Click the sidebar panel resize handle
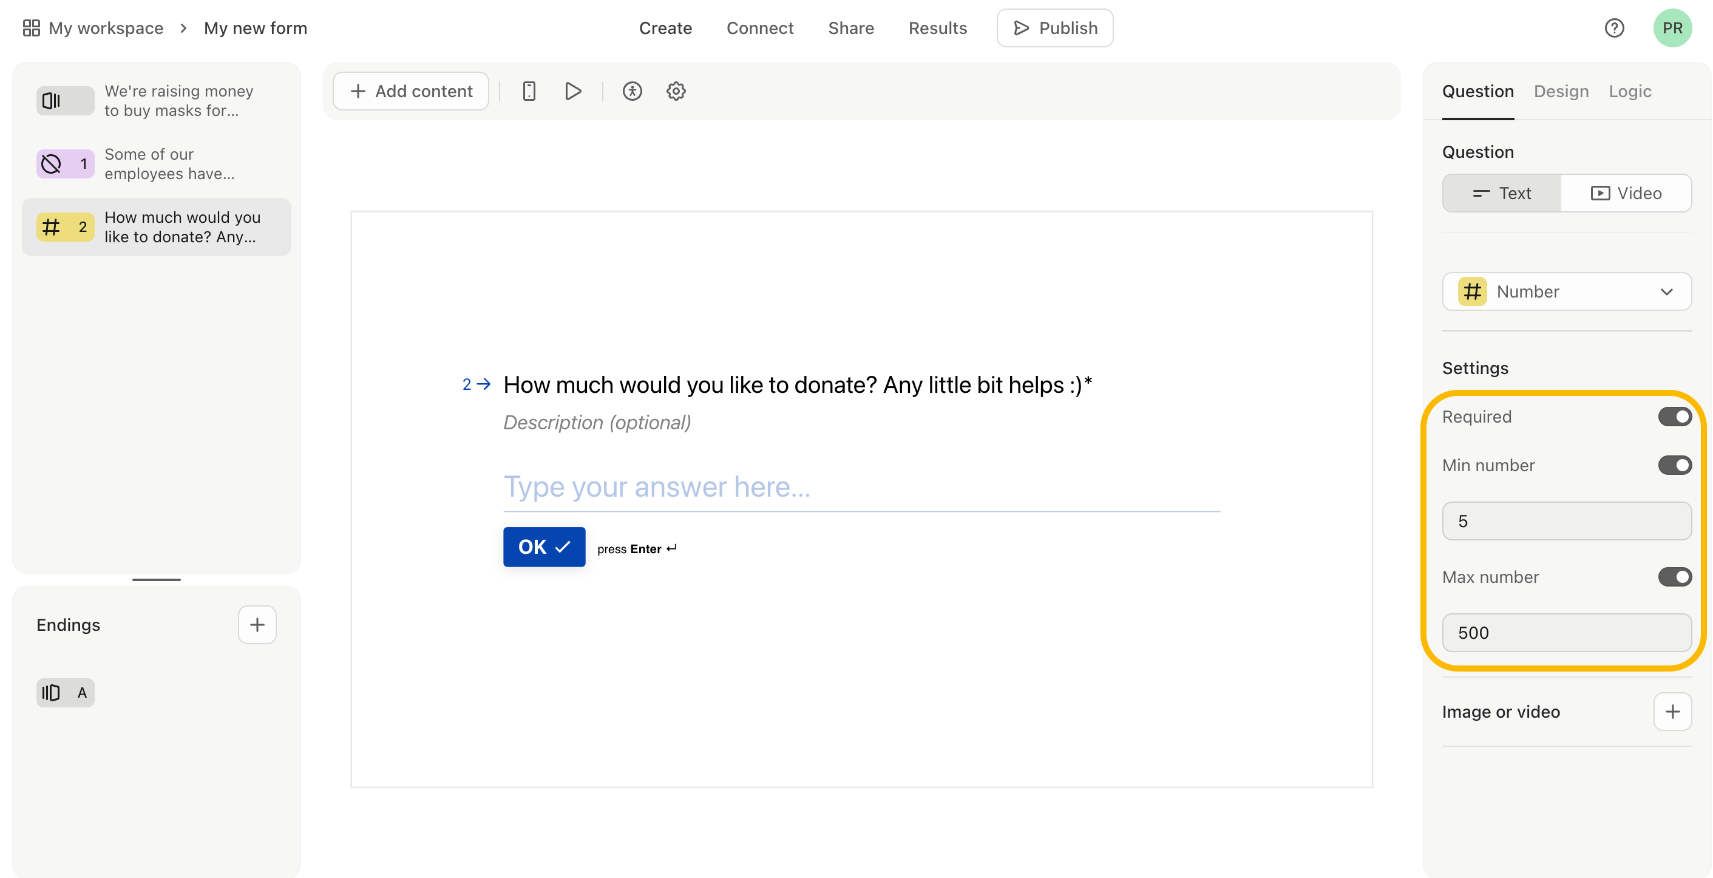The width and height of the screenshot is (1713, 878). (x=156, y=579)
